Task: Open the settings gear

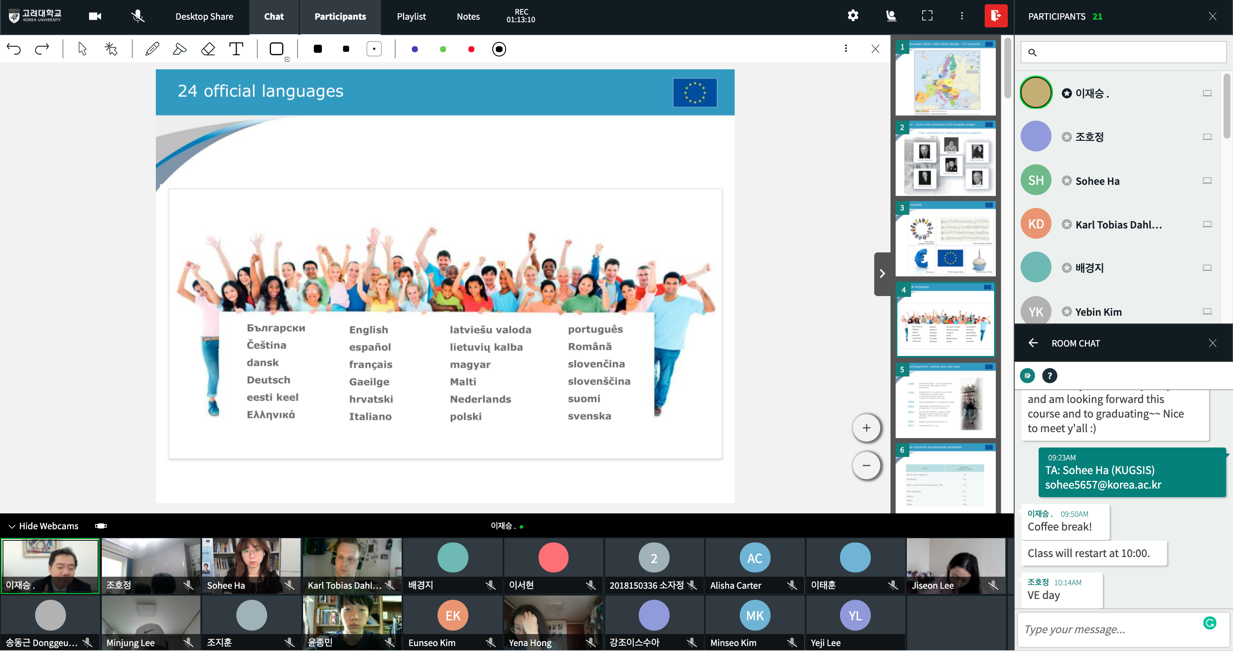Action: pyautogui.click(x=852, y=16)
